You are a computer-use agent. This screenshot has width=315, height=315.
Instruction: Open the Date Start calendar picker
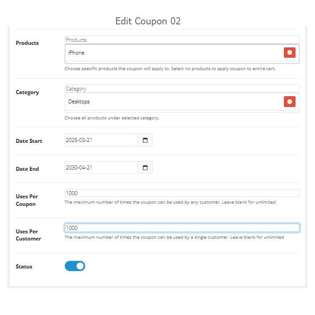pos(145,140)
